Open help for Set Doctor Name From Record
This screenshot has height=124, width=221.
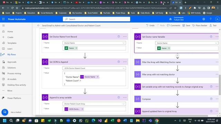point(119,37)
